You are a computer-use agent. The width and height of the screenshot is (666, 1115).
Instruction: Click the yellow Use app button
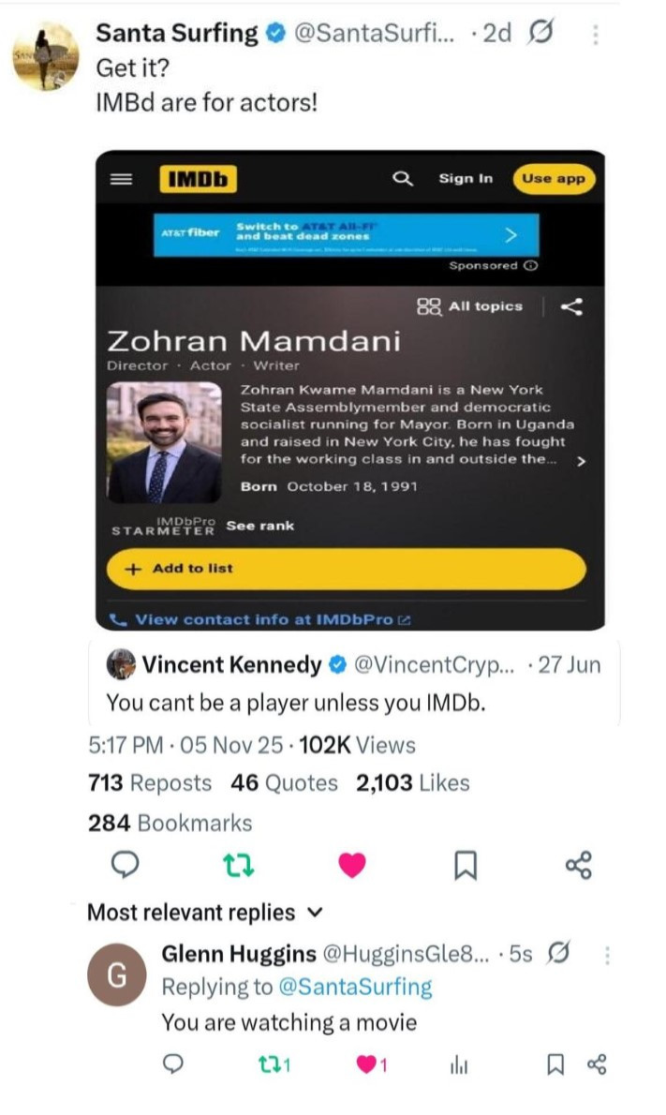click(x=553, y=178)
